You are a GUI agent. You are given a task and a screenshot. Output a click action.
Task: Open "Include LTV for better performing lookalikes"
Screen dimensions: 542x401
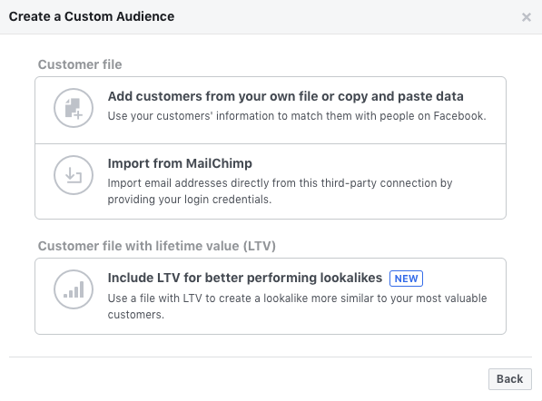pos(245,278)
